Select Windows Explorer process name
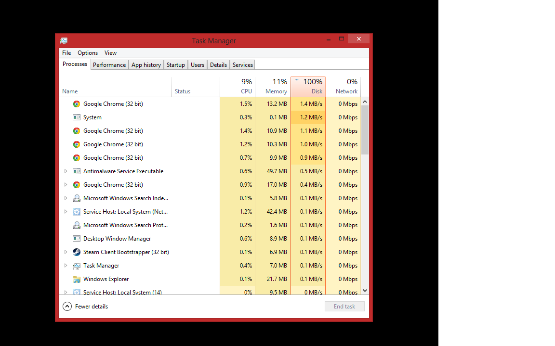This screenshot has height=346, width=555. tap(106, 279)
